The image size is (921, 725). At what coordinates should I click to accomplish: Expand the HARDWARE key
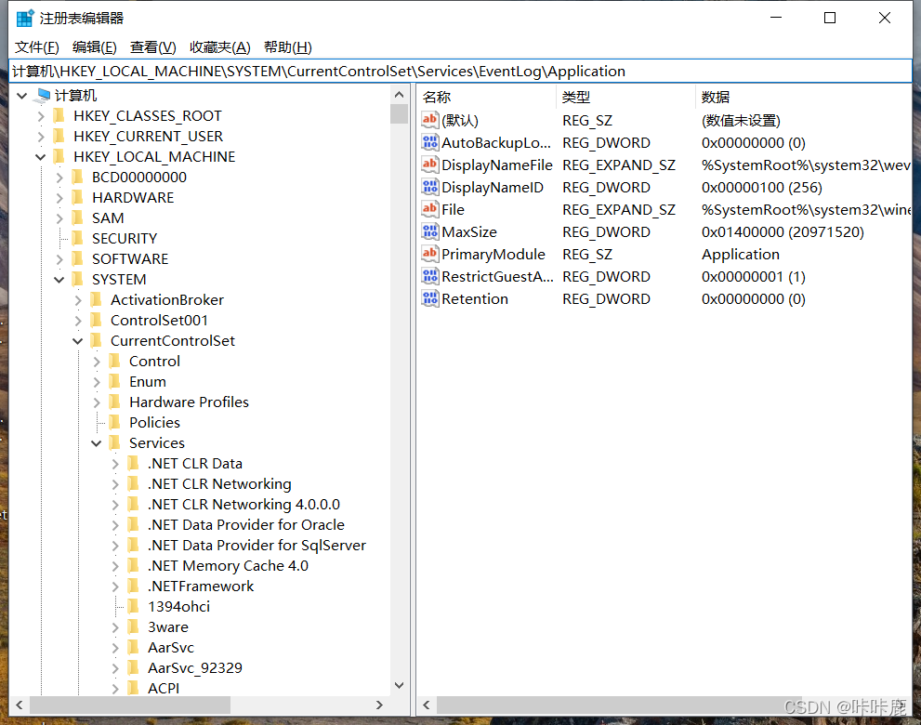point(59,198)
